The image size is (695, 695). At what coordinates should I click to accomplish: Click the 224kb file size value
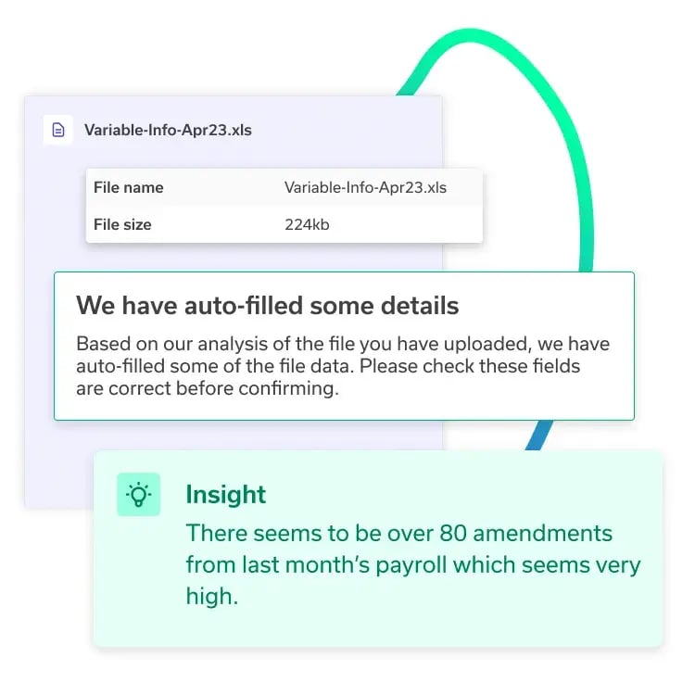pyautogui.click(x=307, y=224)
